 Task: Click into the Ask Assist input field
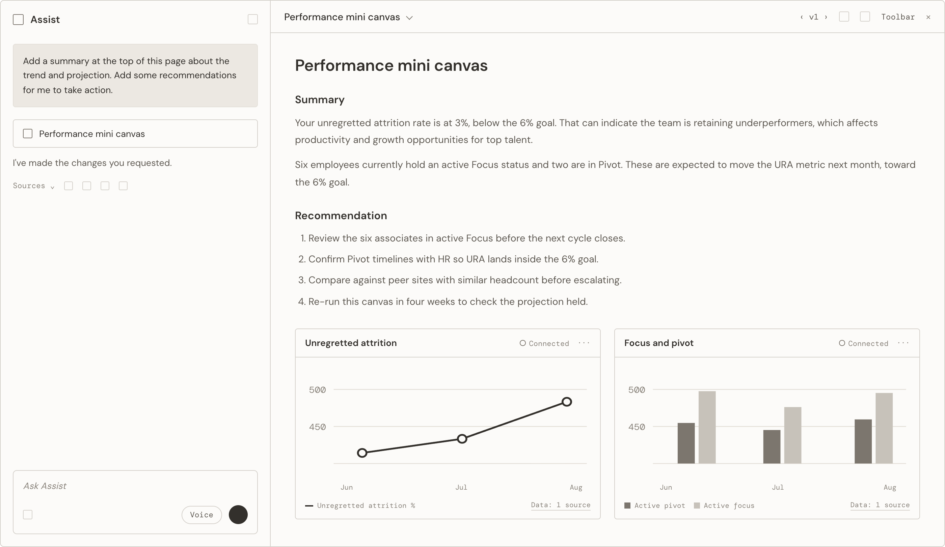coord(135,486)
